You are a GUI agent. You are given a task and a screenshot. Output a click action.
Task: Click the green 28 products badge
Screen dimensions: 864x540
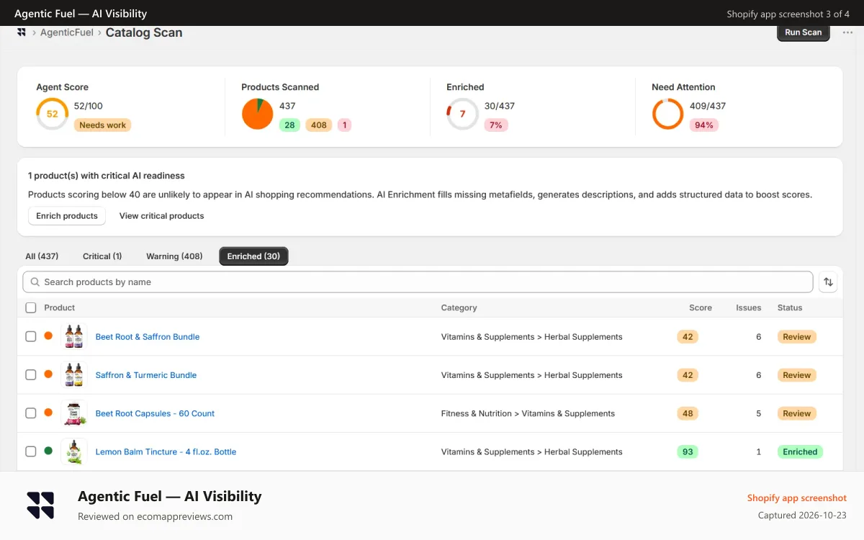click(x=289, y=125)
